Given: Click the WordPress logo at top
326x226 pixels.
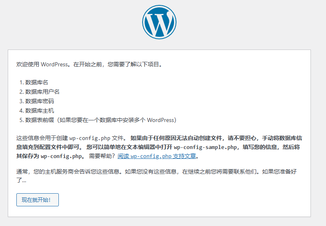Looking at the screenshot, I should tap(159, 22).
